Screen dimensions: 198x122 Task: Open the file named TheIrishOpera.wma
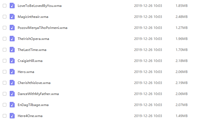pos(33,39)
